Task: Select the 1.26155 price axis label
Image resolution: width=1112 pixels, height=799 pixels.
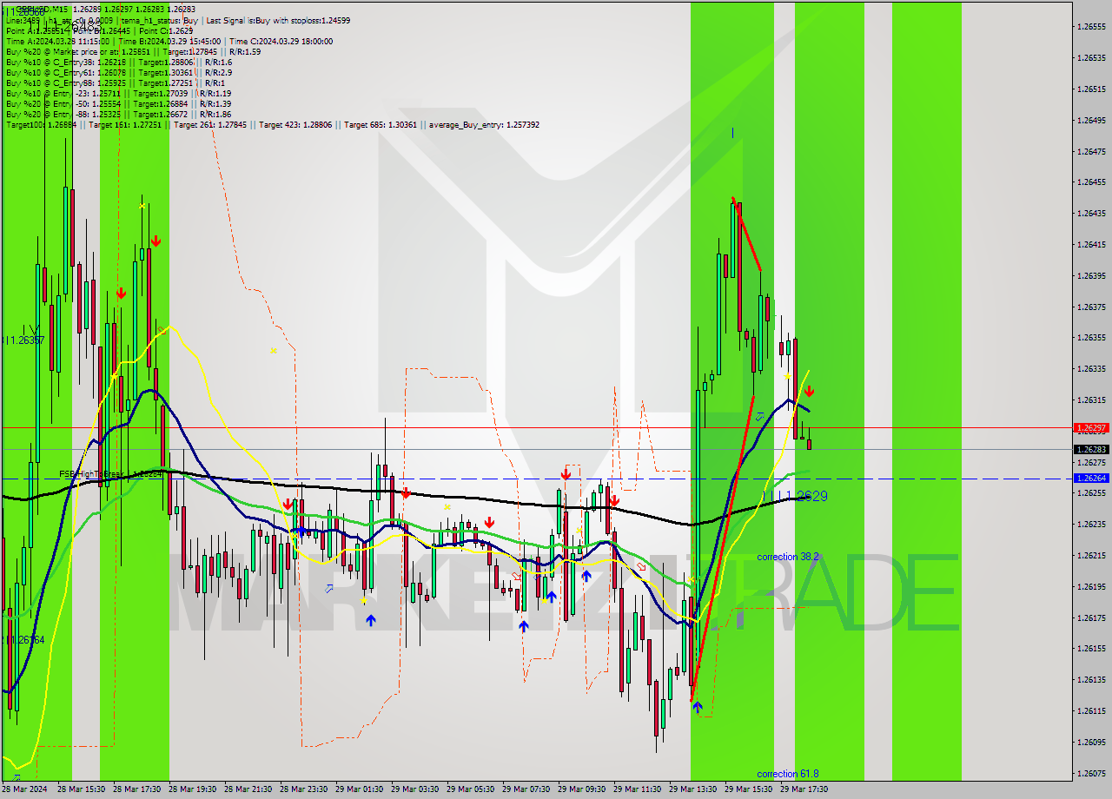Action: tap(1091, 649)
